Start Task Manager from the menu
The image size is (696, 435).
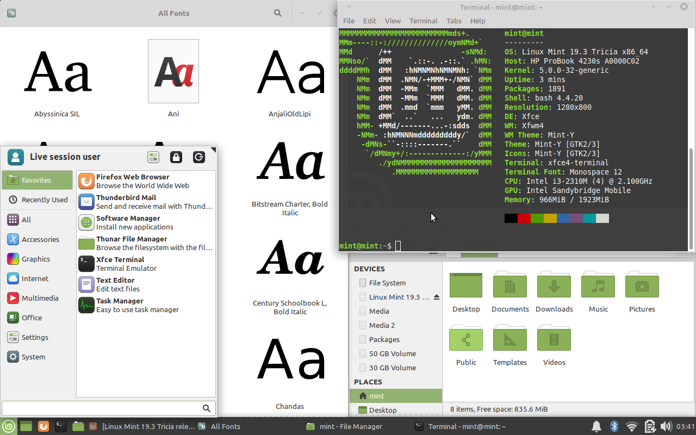point(146,305)
